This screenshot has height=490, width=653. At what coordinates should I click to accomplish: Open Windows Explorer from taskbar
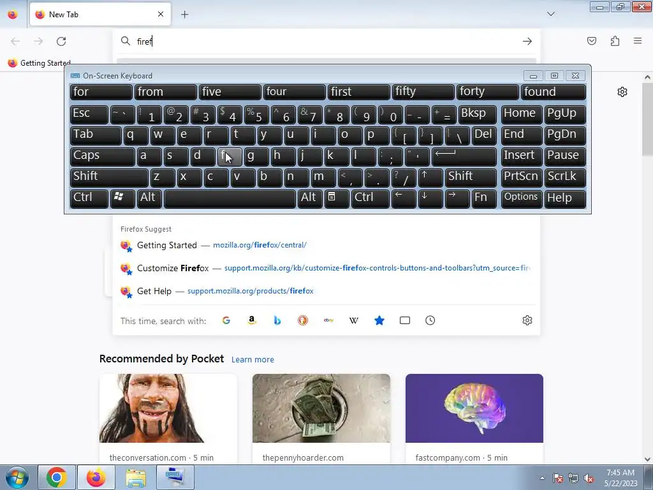click(x=136, y=477)
